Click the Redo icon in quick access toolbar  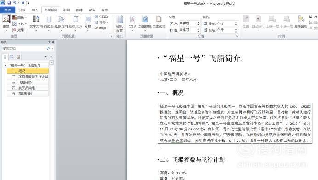tap(23, 3)
